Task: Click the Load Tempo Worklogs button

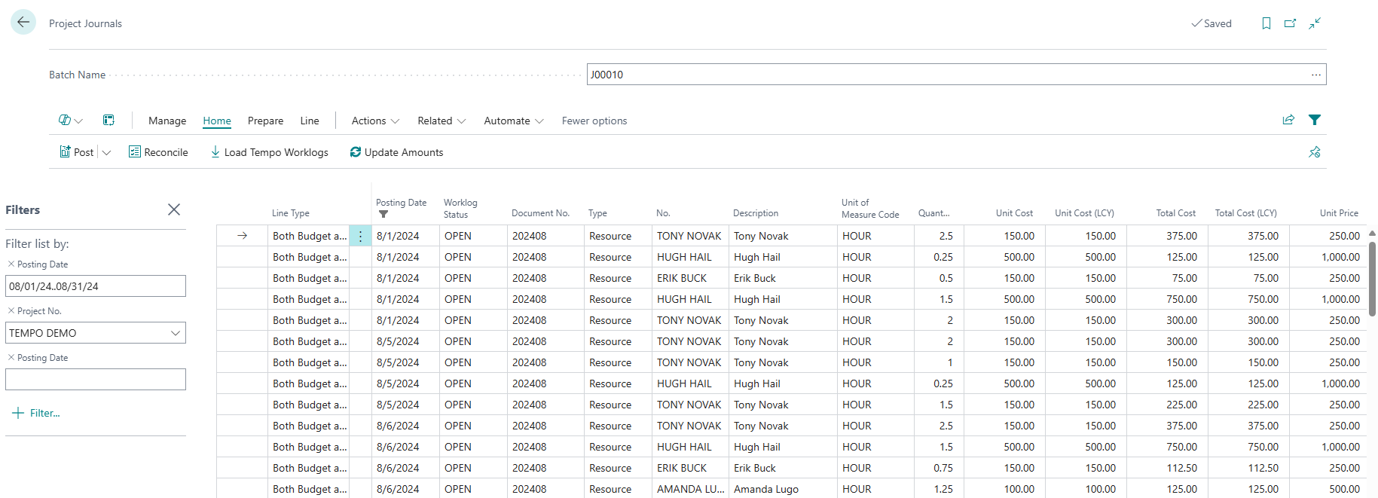Action: pyautogui.click(x=269, y=152)
